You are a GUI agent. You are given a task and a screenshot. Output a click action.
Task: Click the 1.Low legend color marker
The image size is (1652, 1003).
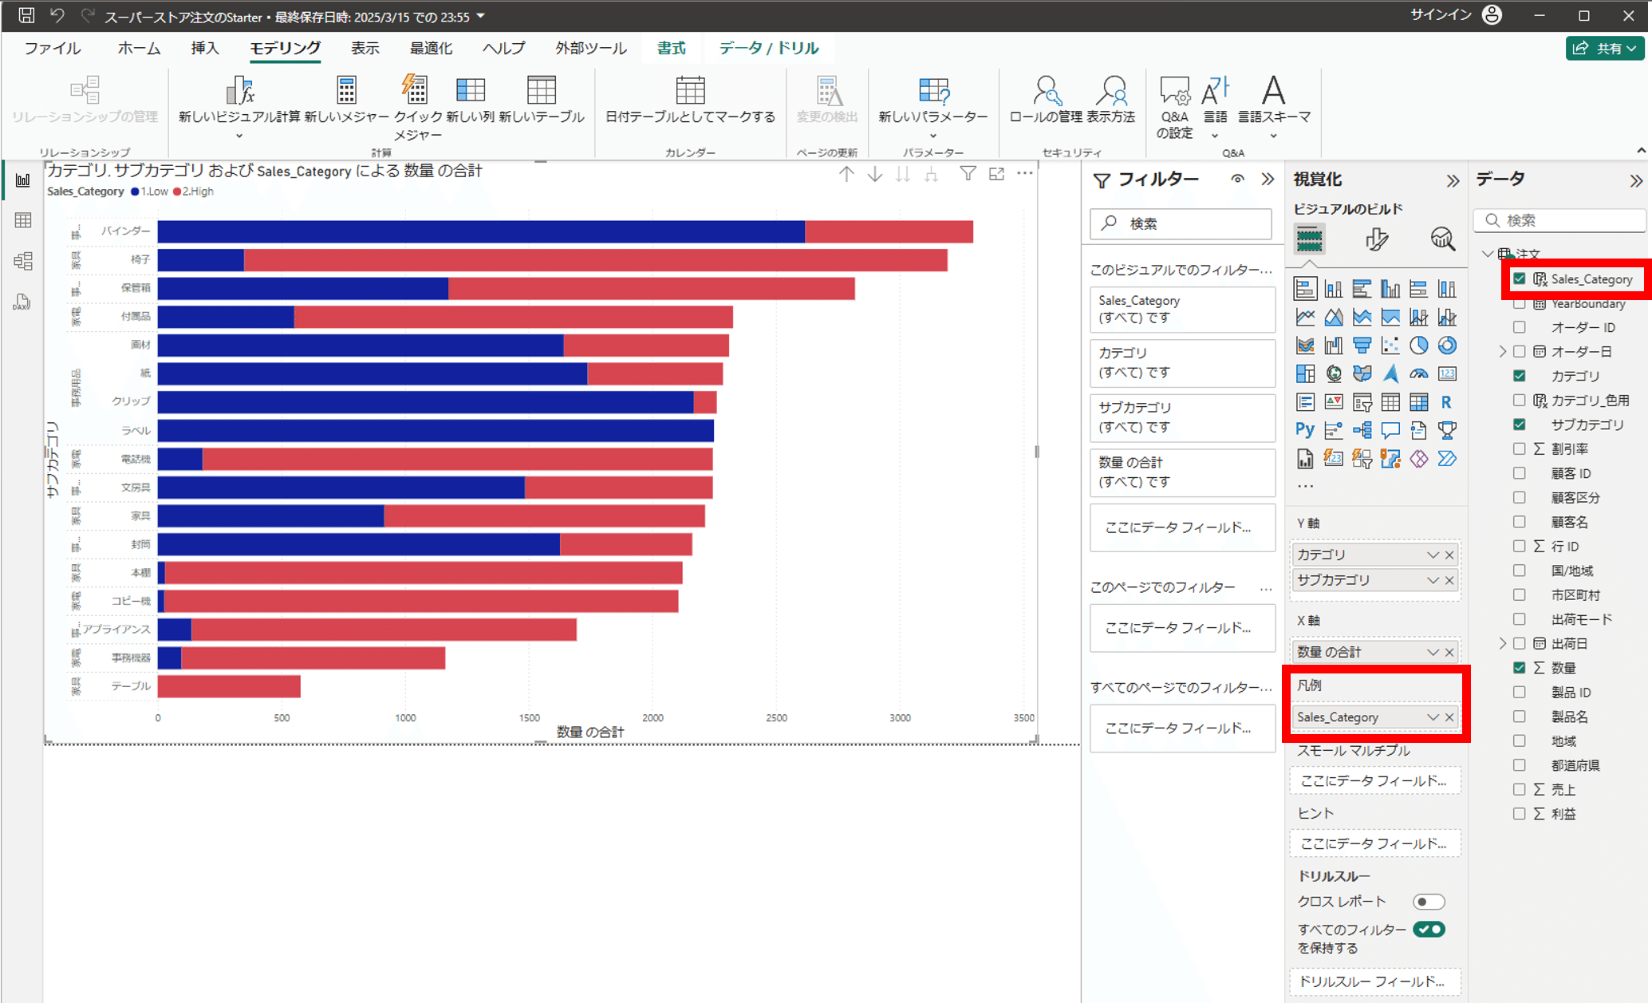[135, 192]
